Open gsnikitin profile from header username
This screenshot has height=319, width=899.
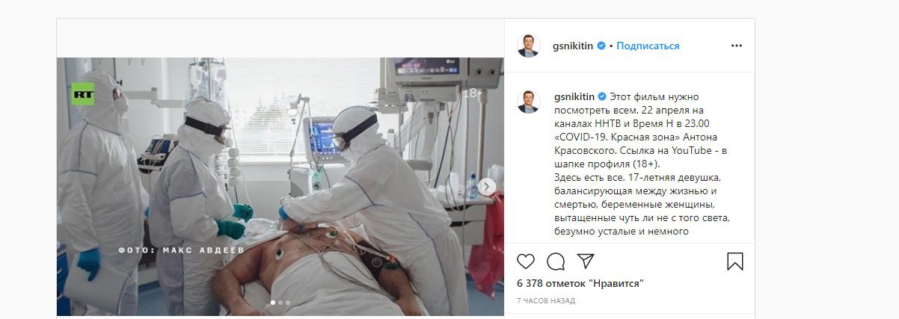pos(574,46)
